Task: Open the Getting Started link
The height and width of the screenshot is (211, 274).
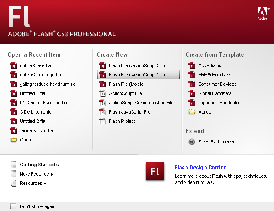Action: (39, 165)
